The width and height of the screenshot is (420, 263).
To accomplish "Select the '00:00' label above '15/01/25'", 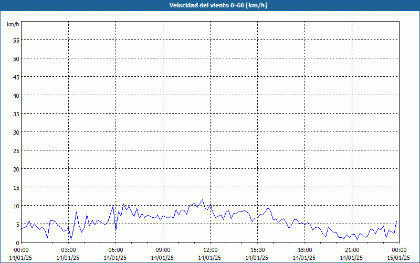I will (x=399, y=250).
